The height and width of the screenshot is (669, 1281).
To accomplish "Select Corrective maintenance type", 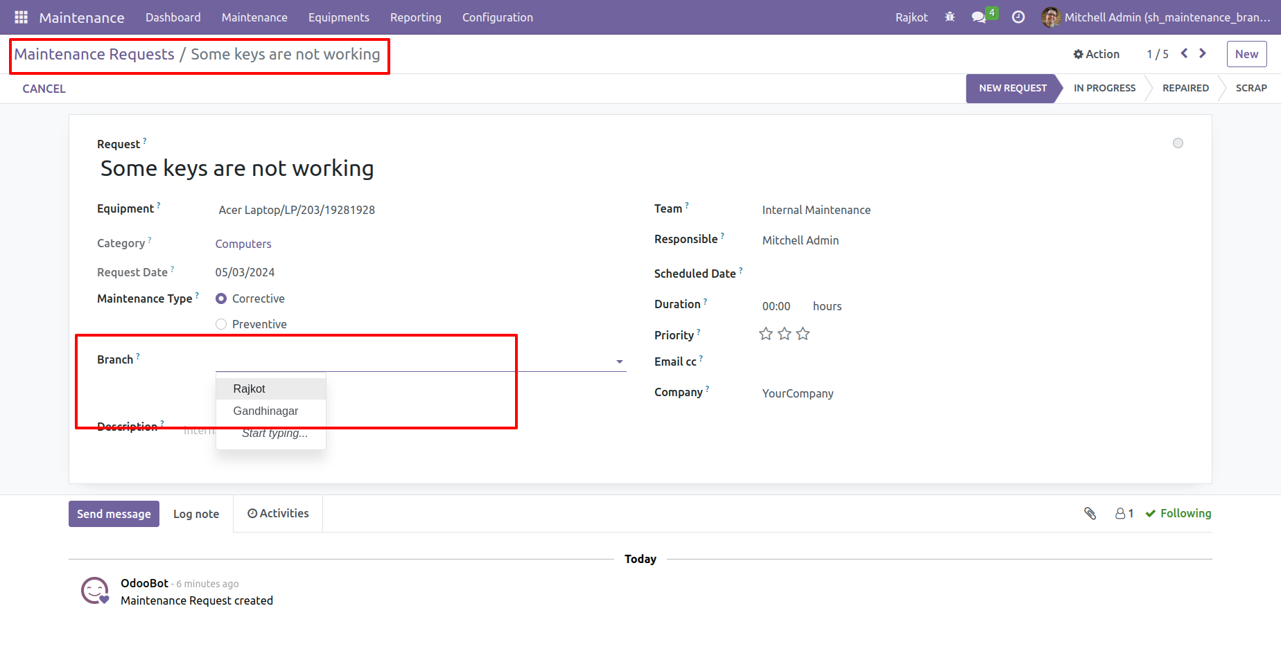I will (221, 298).
